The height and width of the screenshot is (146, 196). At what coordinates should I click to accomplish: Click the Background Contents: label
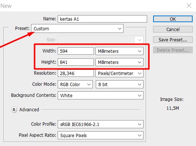coord(34,95)
